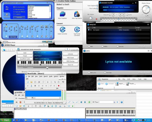
Task: Click the Open folder icon in WaveStudio
Action: (x=32, y=82)
